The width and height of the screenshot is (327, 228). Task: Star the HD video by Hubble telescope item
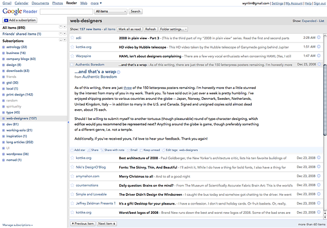pyautogui.click(x=72, y=46)
